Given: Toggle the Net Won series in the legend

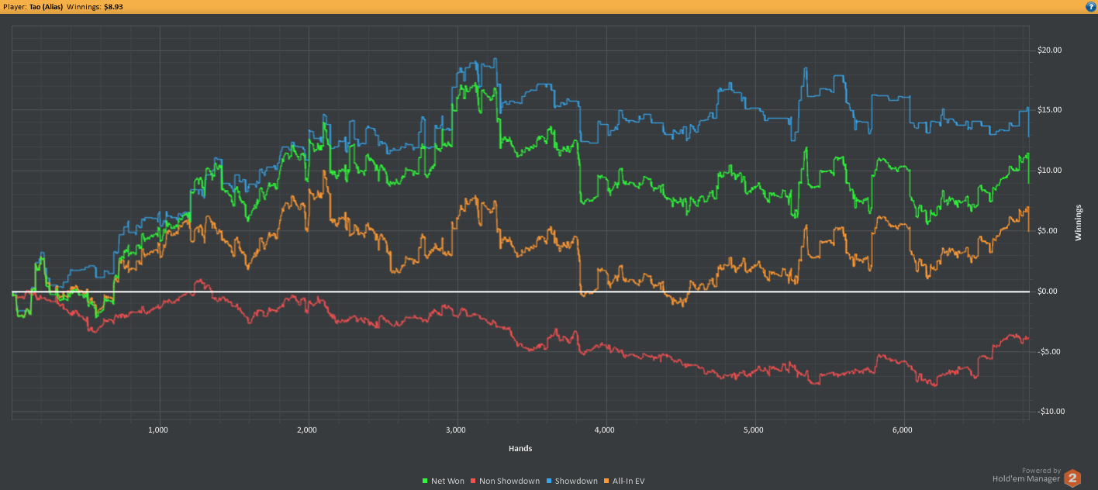Looking at the screenshot, I should tap(443, 481).
